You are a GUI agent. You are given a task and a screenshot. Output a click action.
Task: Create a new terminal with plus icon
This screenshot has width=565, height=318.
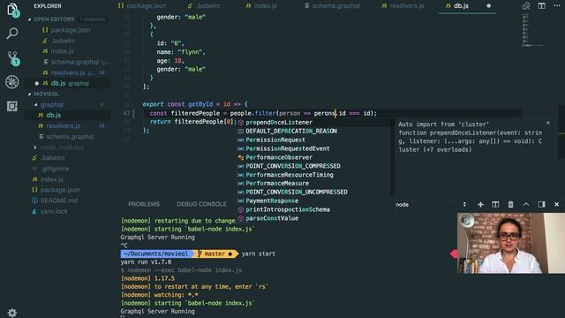[x=480, y=204]
